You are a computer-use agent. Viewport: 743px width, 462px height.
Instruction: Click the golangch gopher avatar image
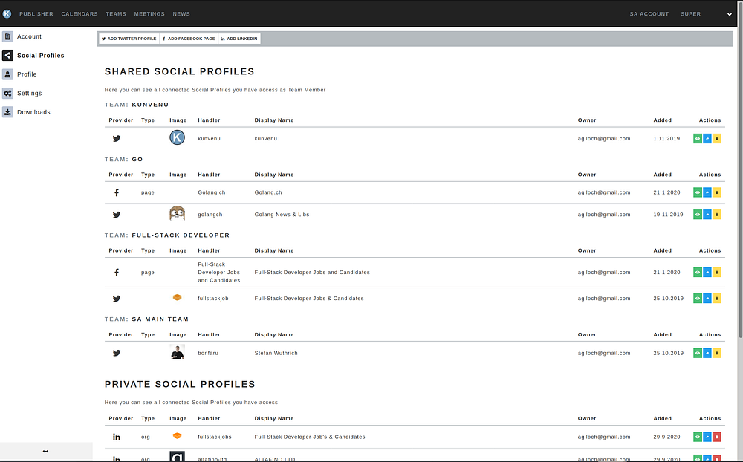coord(178,214)
